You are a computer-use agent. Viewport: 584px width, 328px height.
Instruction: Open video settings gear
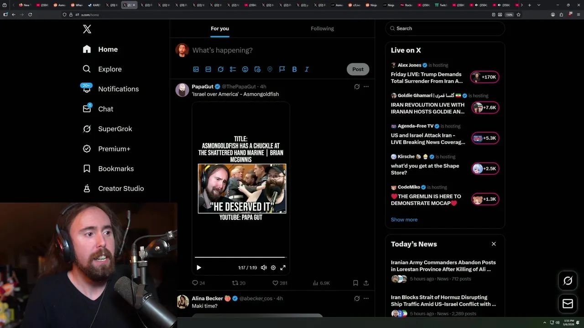point(273,268)
